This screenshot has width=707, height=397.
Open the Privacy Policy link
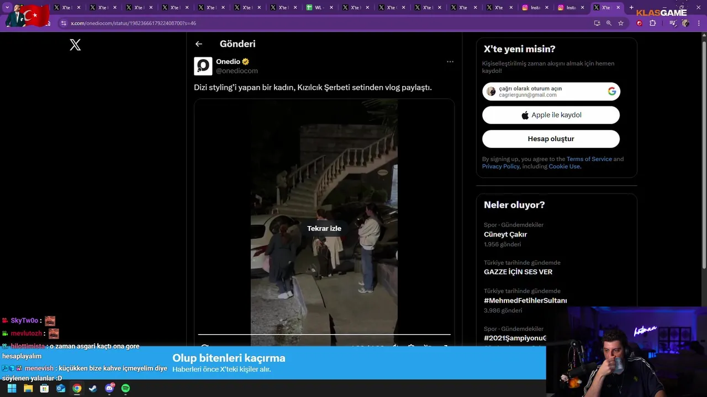pos(500,167)
